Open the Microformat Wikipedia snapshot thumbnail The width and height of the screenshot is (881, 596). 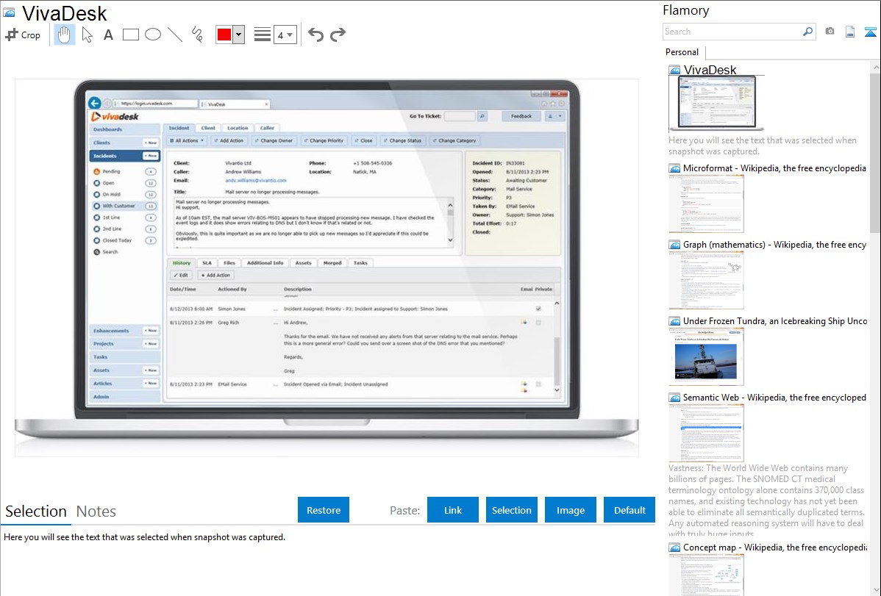click(706, 204)
